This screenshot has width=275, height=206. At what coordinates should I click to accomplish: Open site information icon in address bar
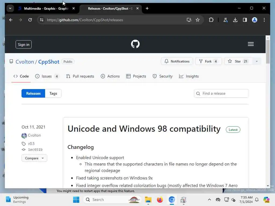coord(42,20)
